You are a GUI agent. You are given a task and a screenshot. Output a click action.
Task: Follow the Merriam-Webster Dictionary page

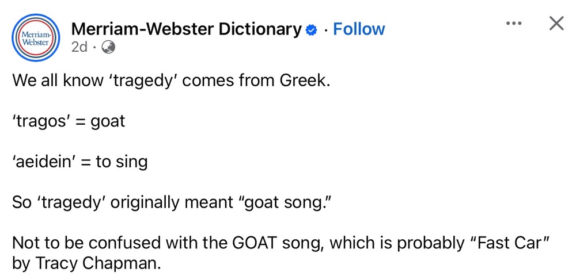[359, 29]
